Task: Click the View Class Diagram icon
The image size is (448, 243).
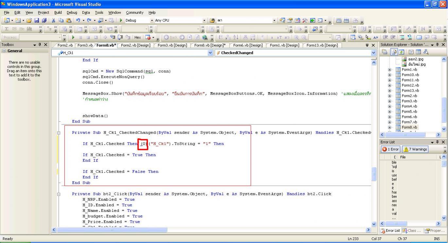Action: pyautogui.click(x=426, y=52)
